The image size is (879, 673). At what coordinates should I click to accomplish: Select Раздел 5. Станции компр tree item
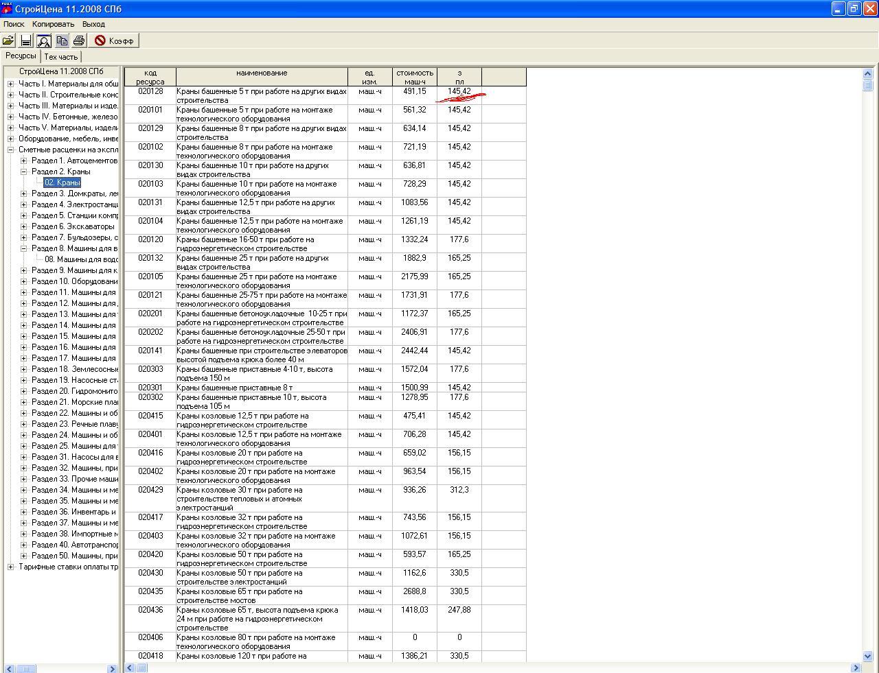74,215
